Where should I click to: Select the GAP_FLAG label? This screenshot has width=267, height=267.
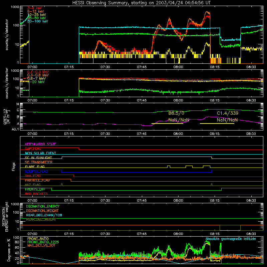click(33, 149)
